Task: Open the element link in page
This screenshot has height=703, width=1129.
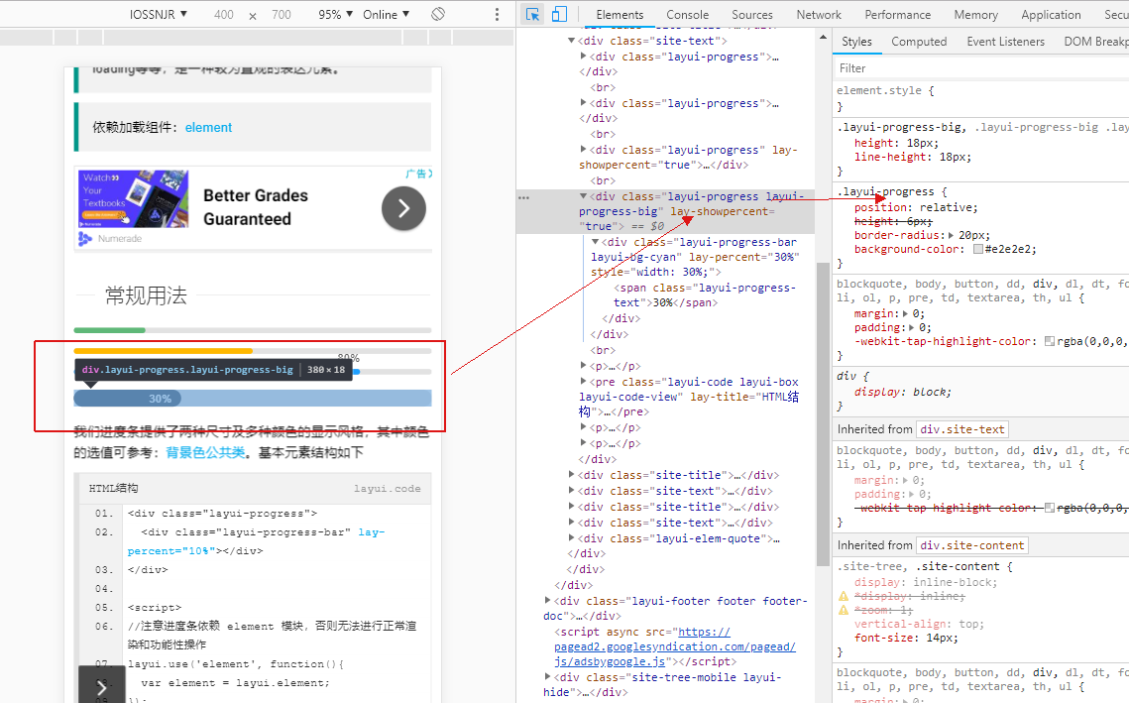Action: click(208, 128)
